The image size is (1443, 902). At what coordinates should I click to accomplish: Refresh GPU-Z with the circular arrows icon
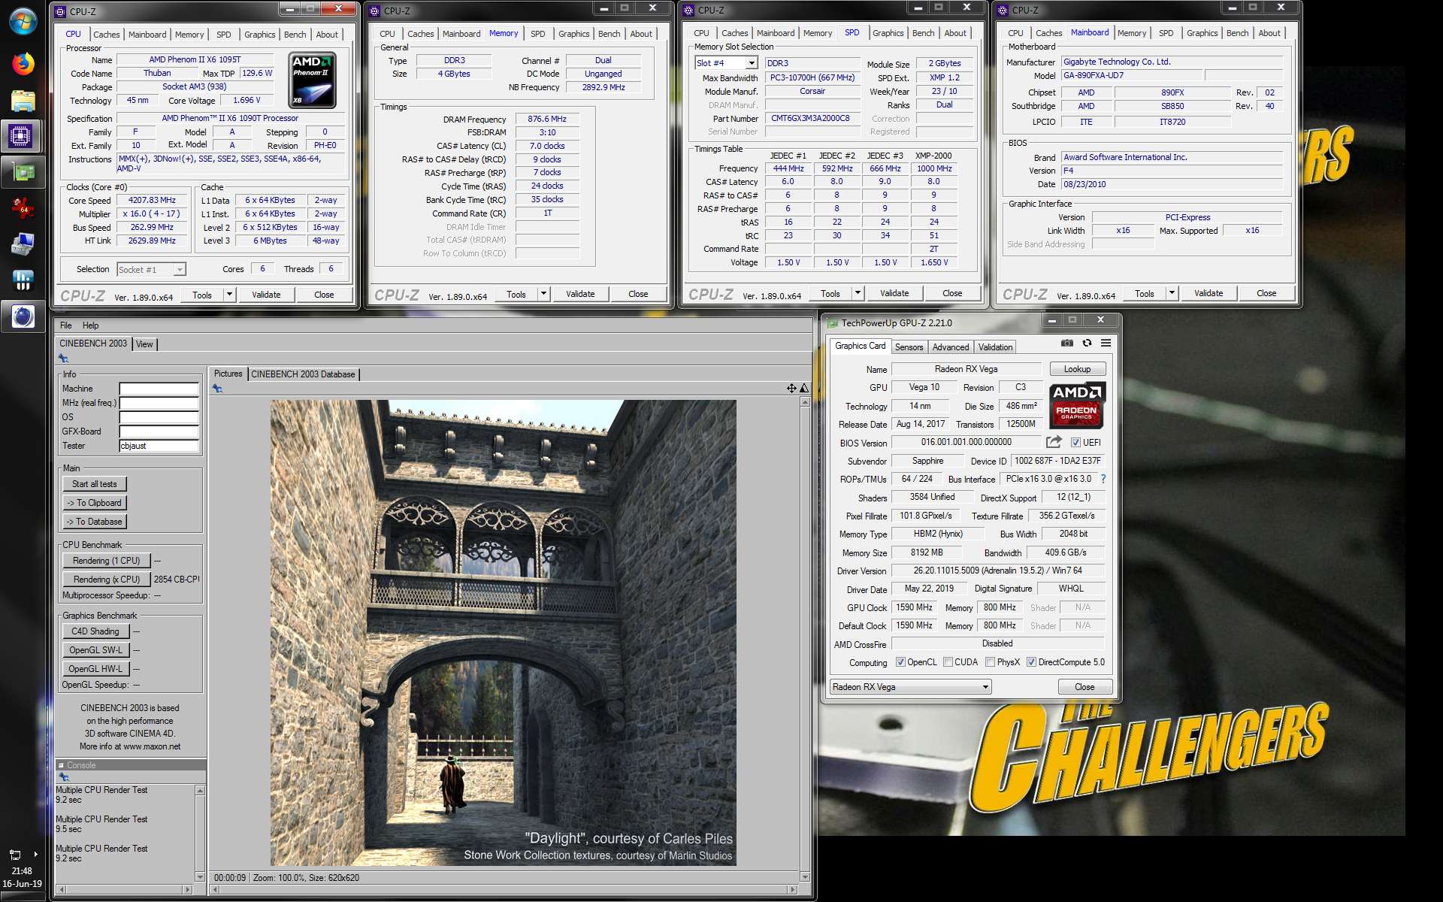pos(1087,343)
